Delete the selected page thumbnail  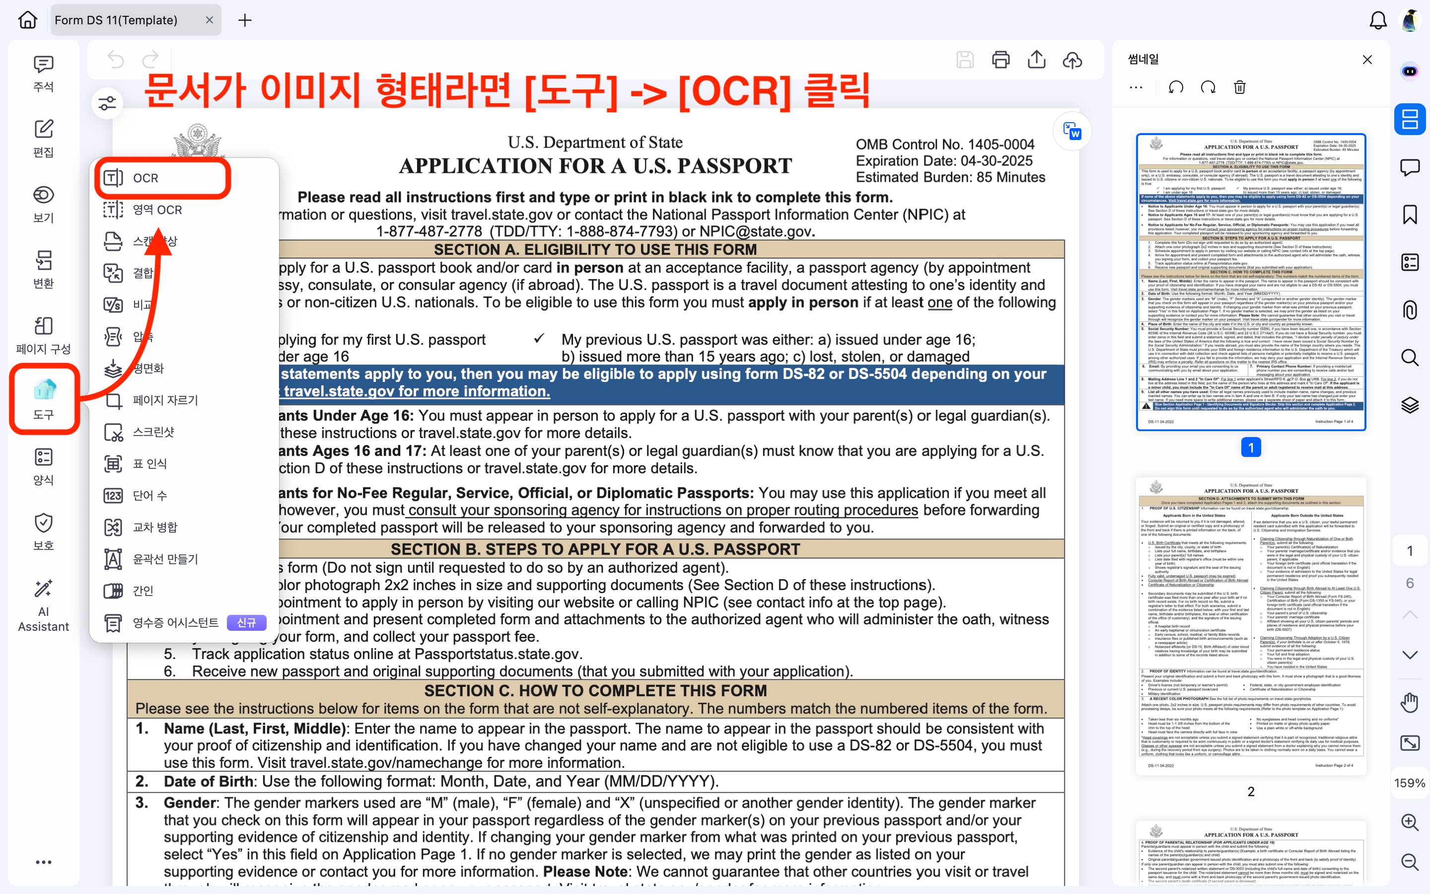[1240, 87]
